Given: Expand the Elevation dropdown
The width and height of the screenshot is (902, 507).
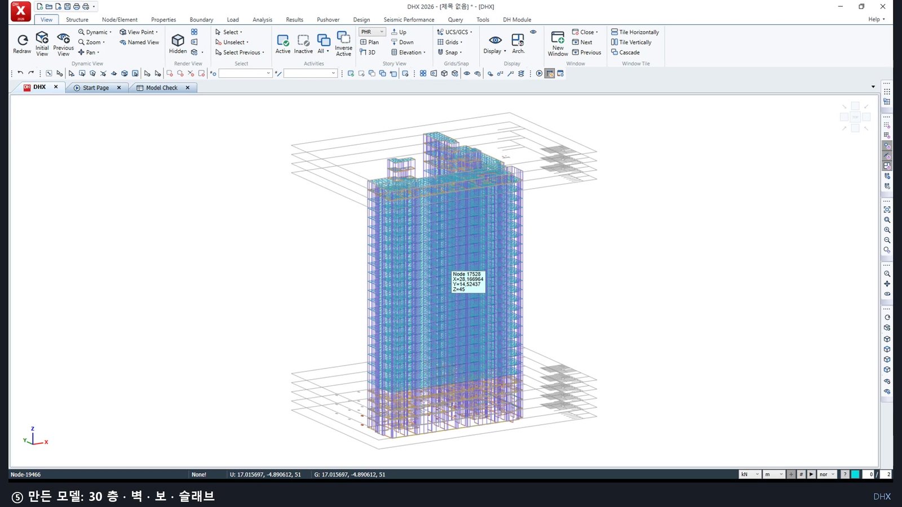Looking at the screenshot, I should (x=409, y=52).
